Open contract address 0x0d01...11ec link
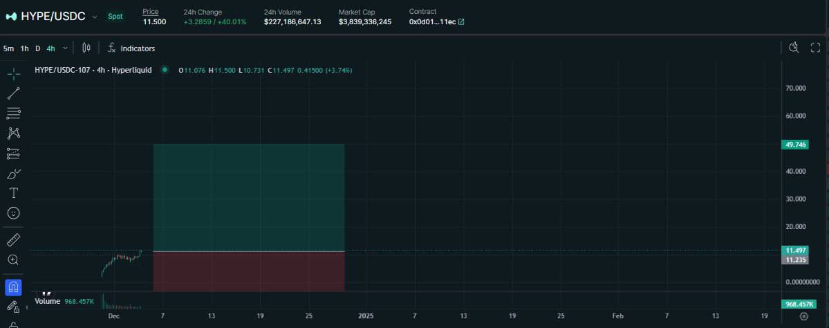 tap(432, 21)
